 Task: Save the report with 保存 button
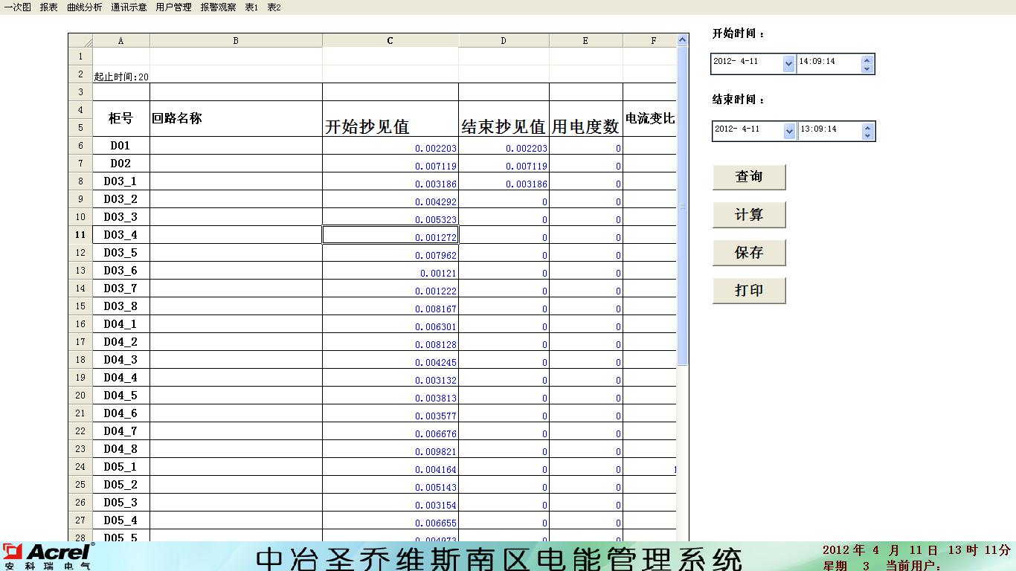pos(749,253)
